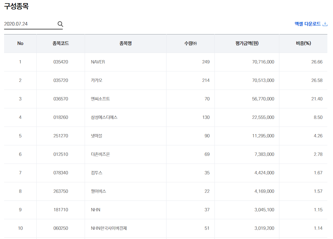
Task: Click weight value 2.78
Action: click(x=318, y=154)
